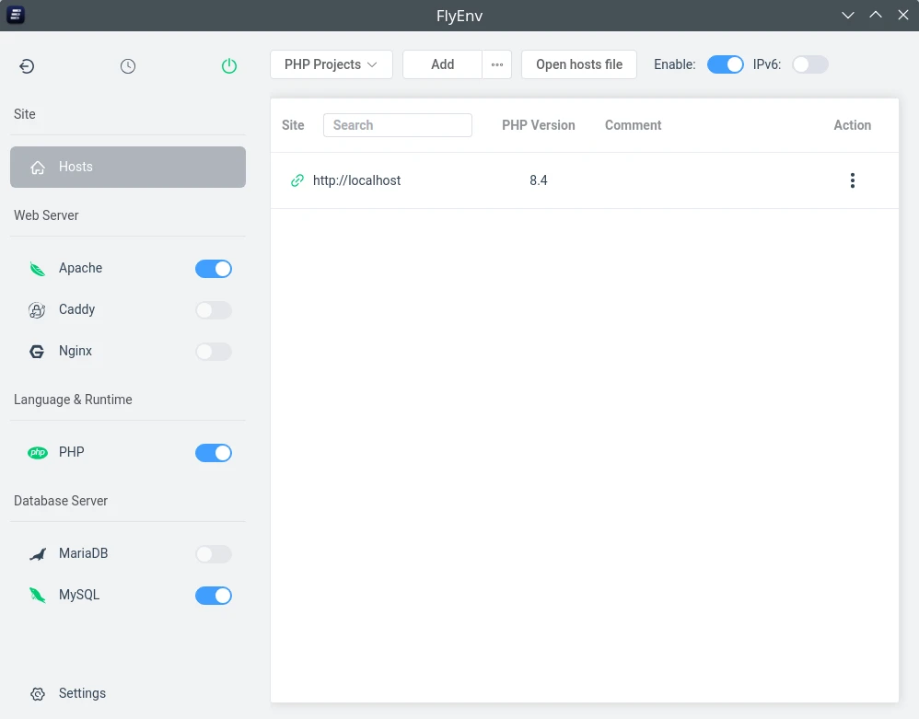Click the MySQL dolphin icon

coord(37,595)
